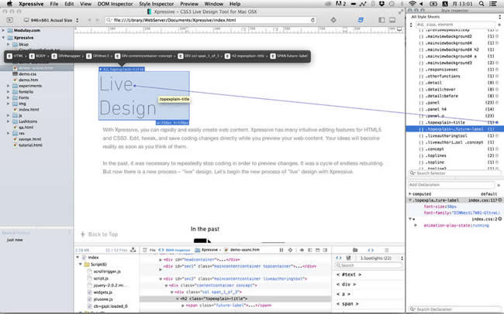
Task: Expand the Fonts folder
Action: (9, 97)
